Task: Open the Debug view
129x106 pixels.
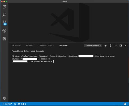Action: 4,31
